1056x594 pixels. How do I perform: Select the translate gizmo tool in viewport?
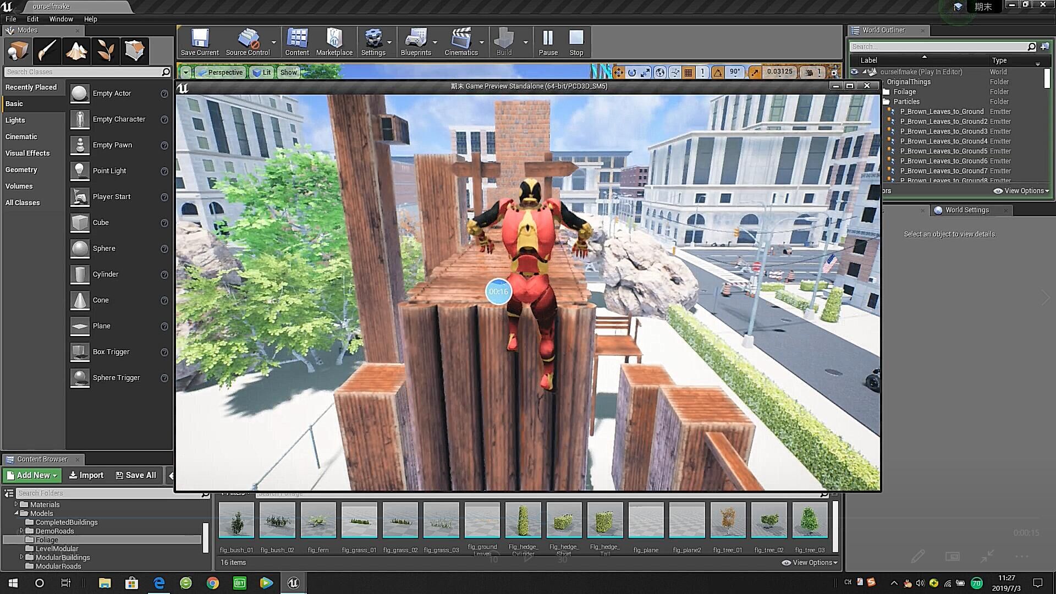[618, 72]
